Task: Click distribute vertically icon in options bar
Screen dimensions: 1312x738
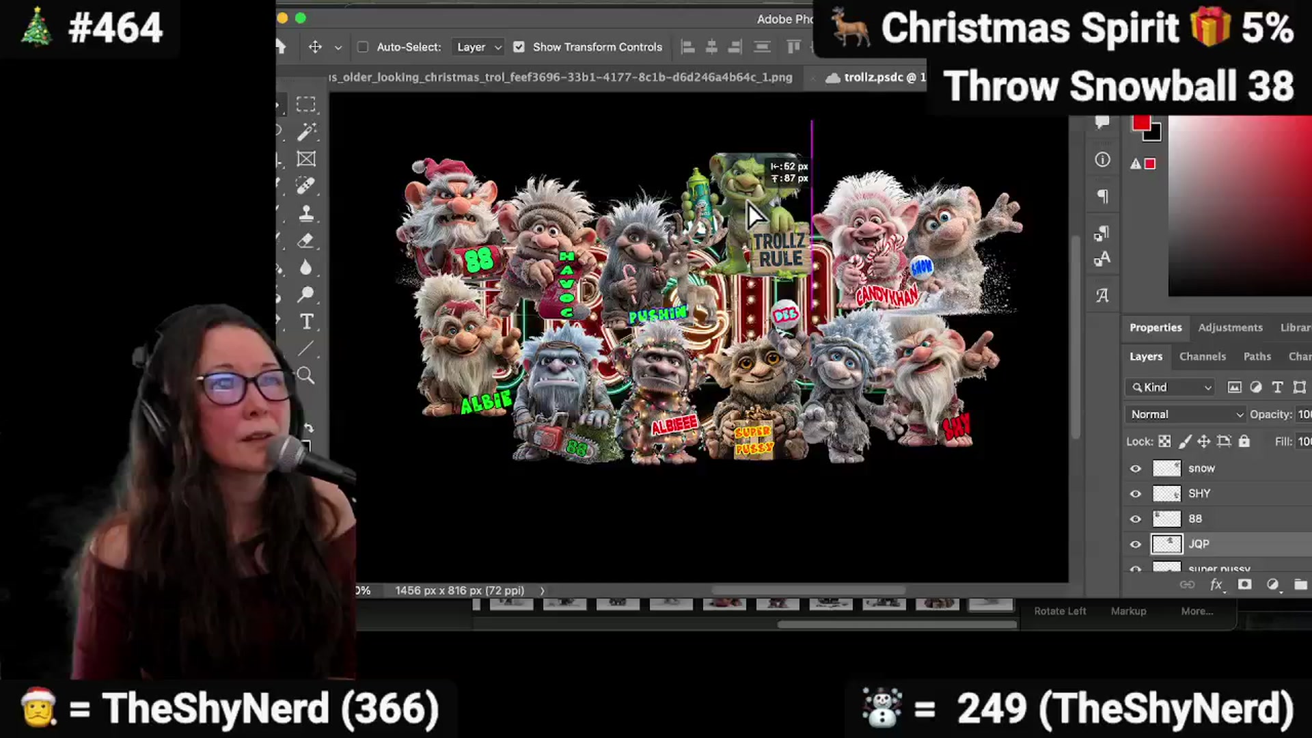Action: point(762,46)
